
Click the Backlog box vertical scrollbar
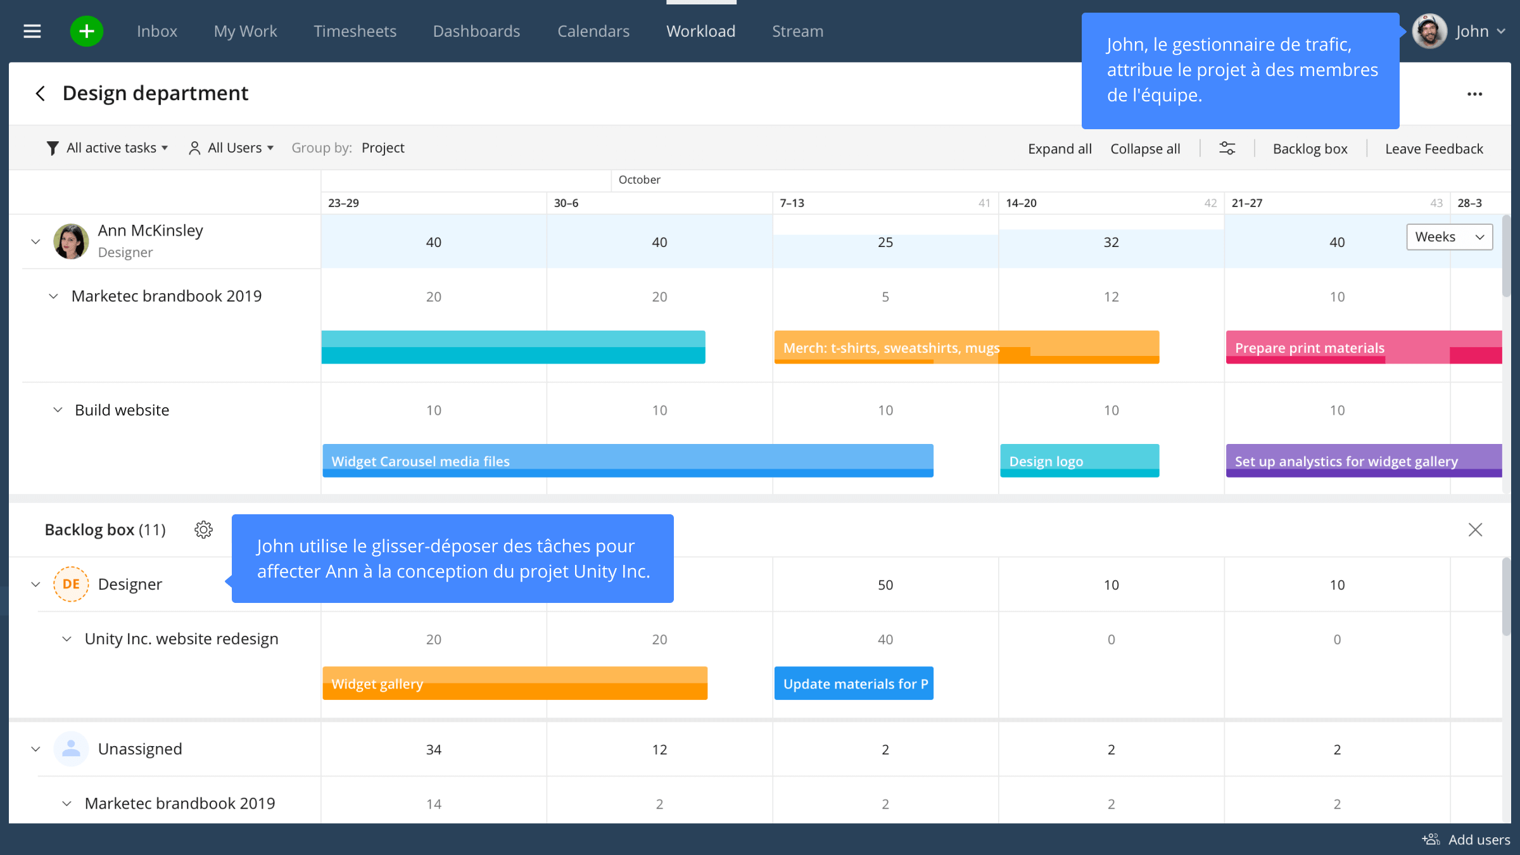click(x=1506, y=597)
